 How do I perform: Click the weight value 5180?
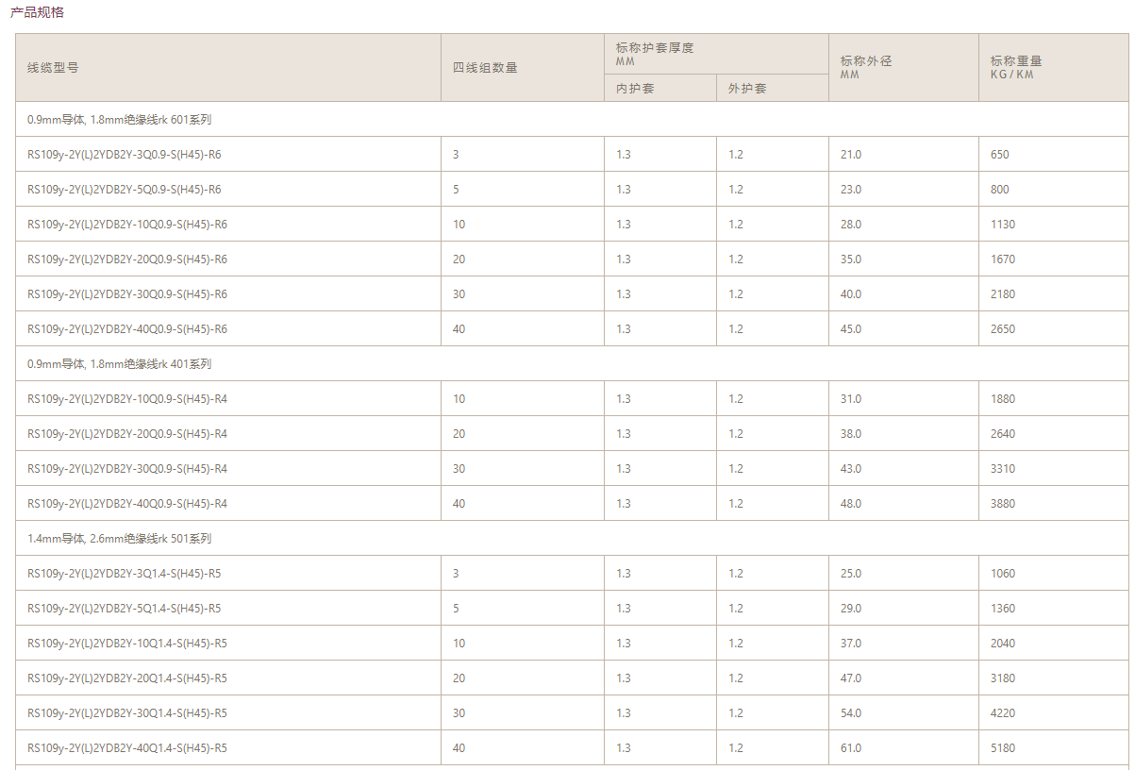click(x=1003, y=748)
